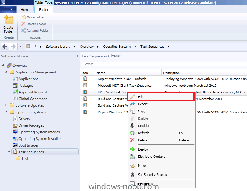Screen dimensions: 247x191
Task: Click the pencil icon beside Edit
Action: click(133, 97)
